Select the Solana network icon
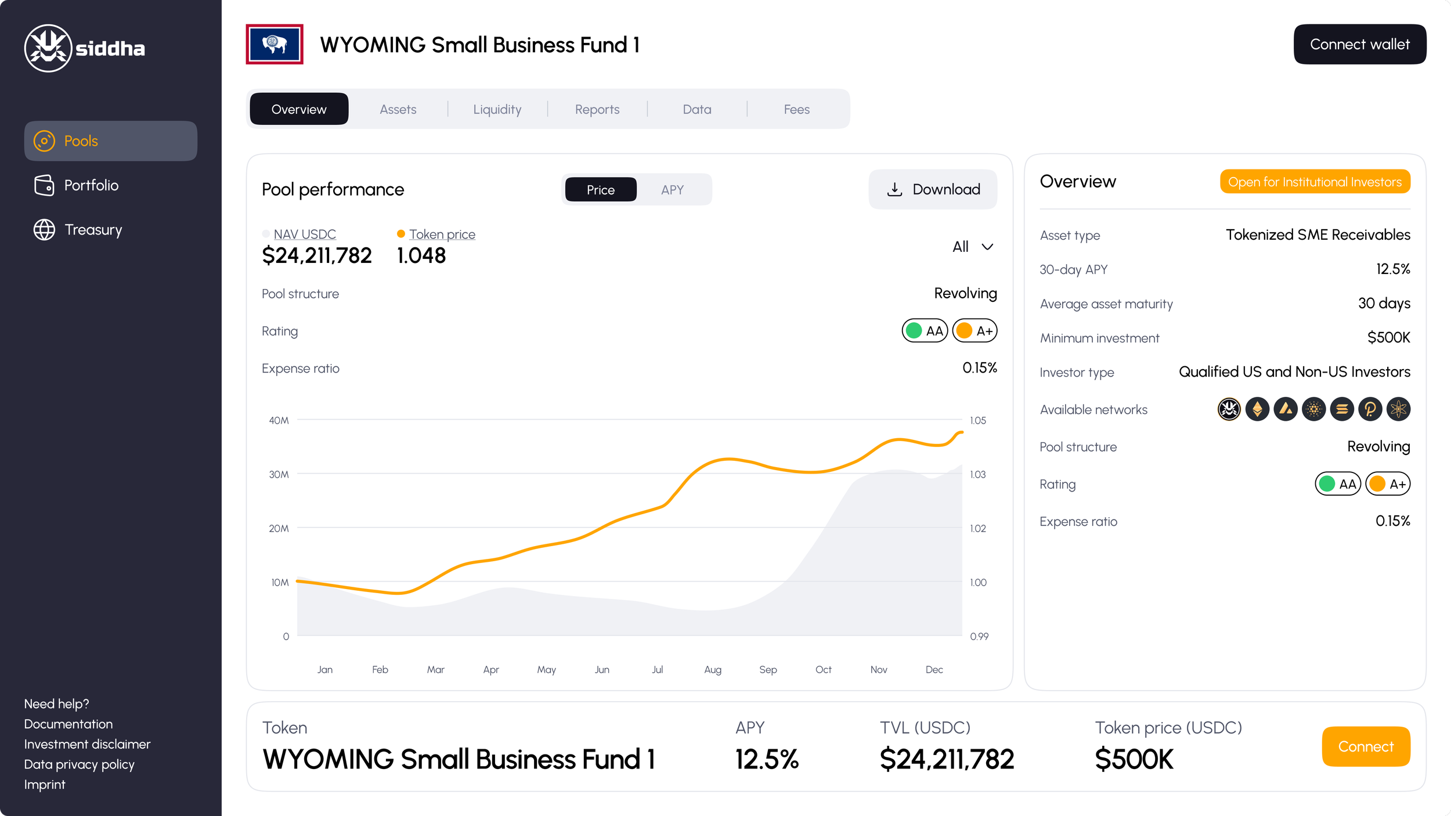Image resolution: width=1451 pixels, height=816 pixels. tap(1342, 409)
